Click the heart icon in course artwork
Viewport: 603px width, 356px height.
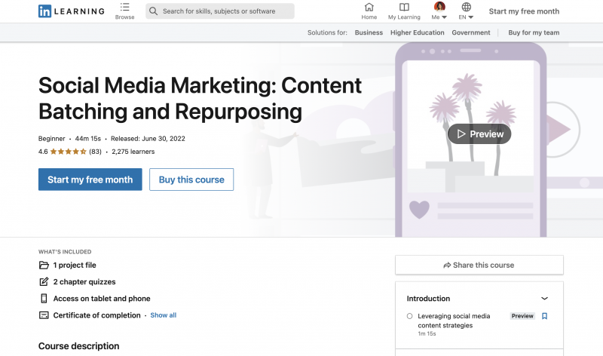[419, 210]
